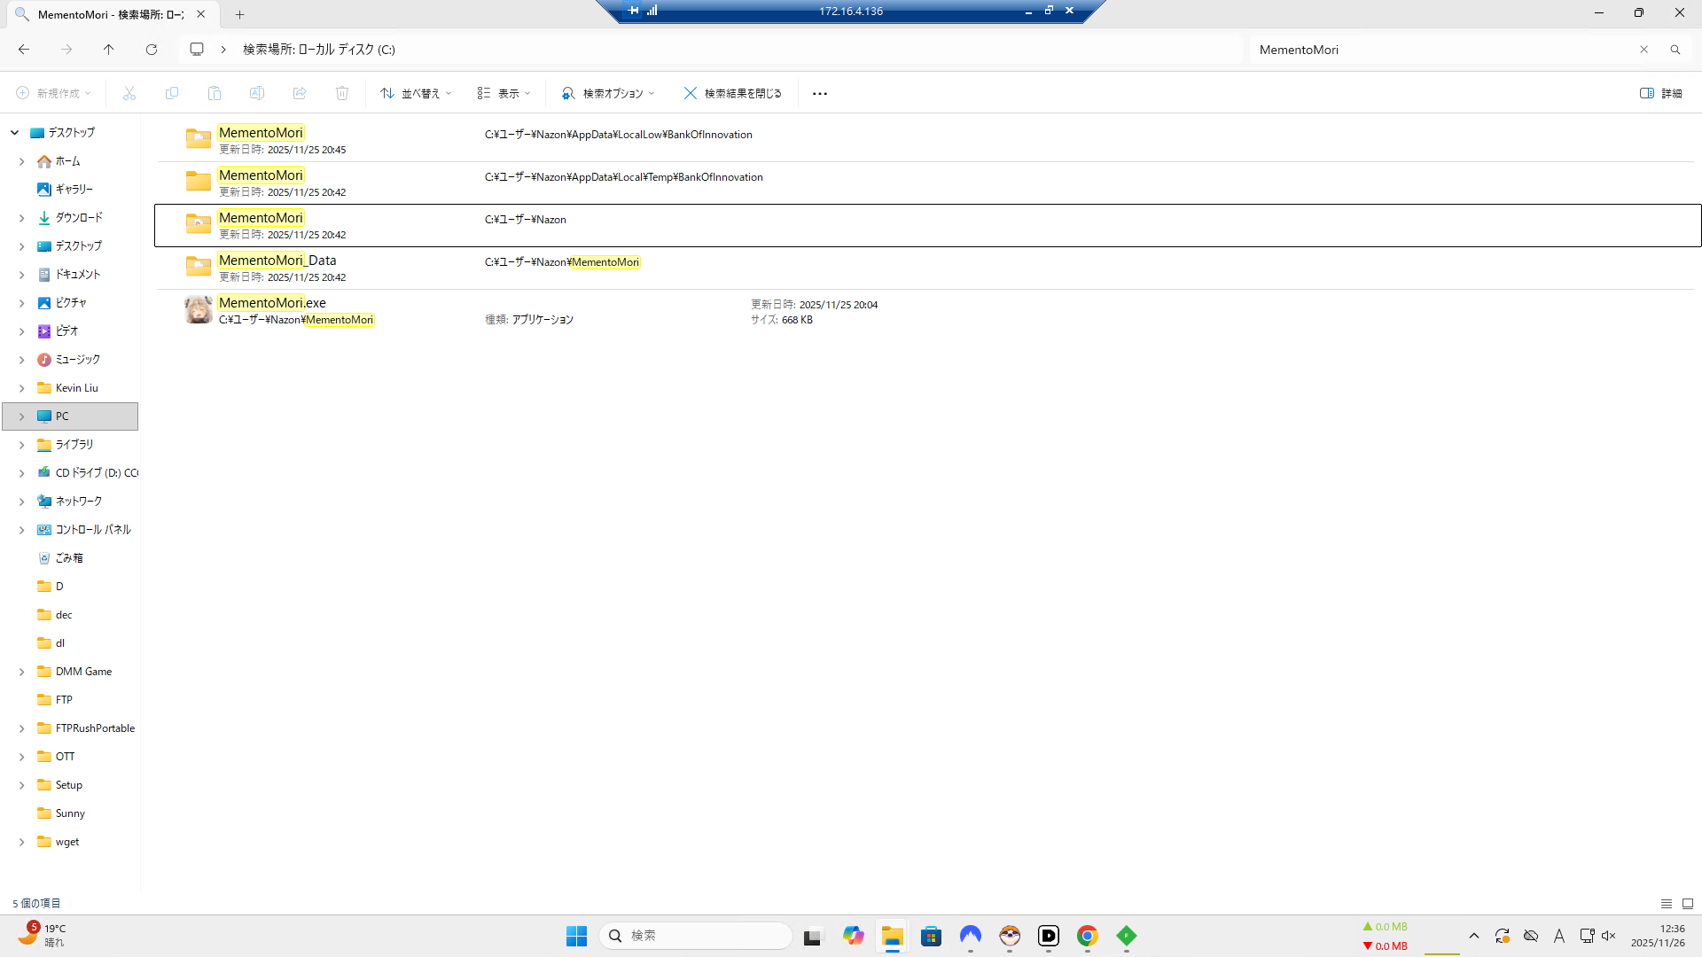The image size is (1702, 957).
Task: Clear the MementoMori search text
Action: coord(1643,50)
